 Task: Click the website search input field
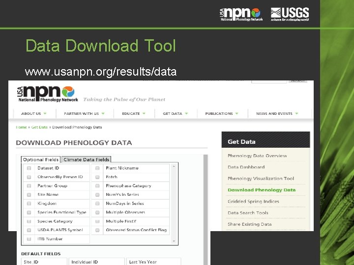(x=269, y=81)
